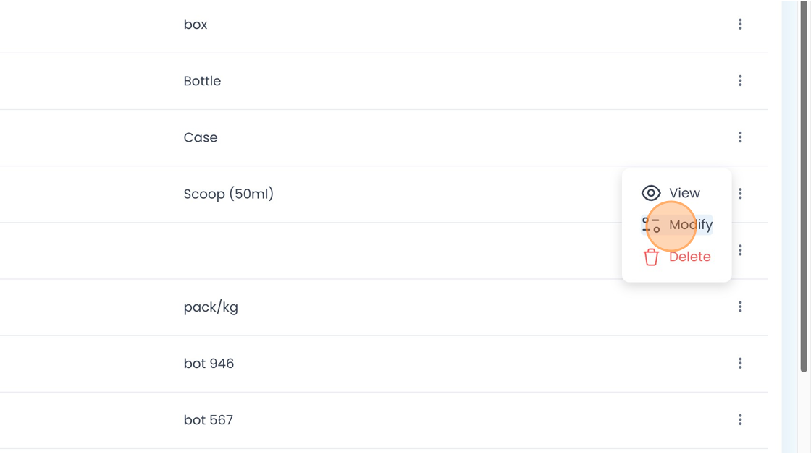
Task: Open the actions menu for bot 567
Action: tap(740, 419)
